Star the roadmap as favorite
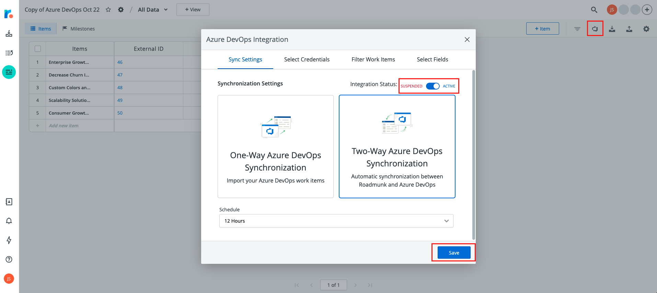The image size is (657, 293). (108, 10)
